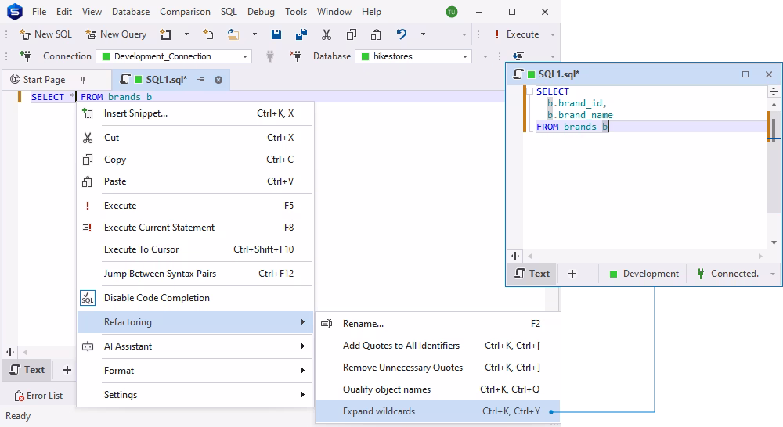
Task: Click the format indent icon in toolbar
Action: (518, 56)
